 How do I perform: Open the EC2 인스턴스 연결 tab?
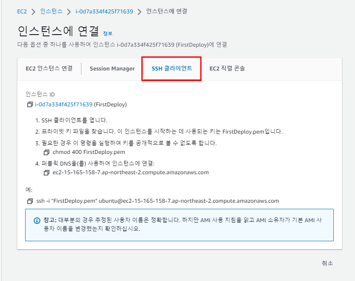tap(49, 68)
